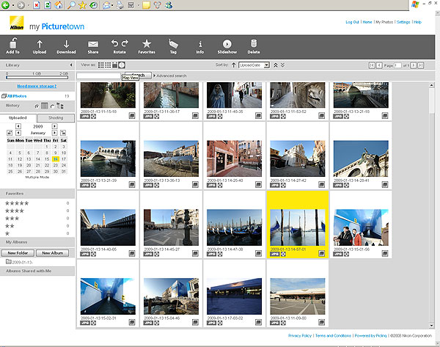440x347 pixels.
Task: Open the Settings link
Action: coord(403,22)
